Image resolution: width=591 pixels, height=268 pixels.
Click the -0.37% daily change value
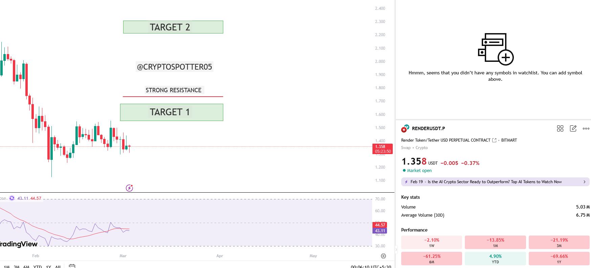(470, 163)
